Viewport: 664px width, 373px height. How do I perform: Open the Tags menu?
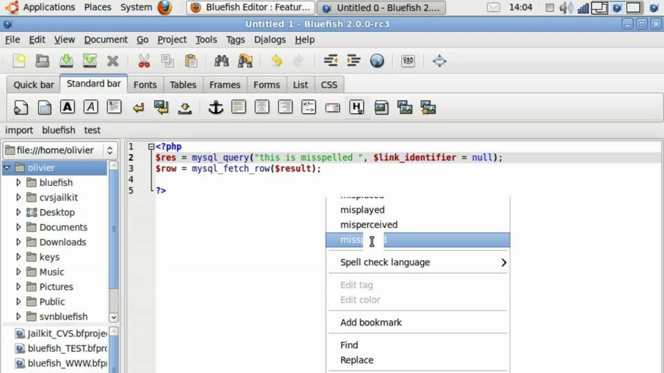click(235, 40)
